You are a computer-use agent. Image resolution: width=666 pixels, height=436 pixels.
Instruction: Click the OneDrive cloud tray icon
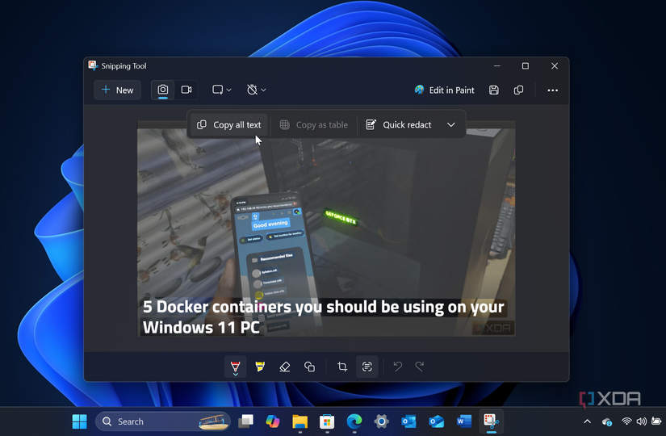click(606, 421)
